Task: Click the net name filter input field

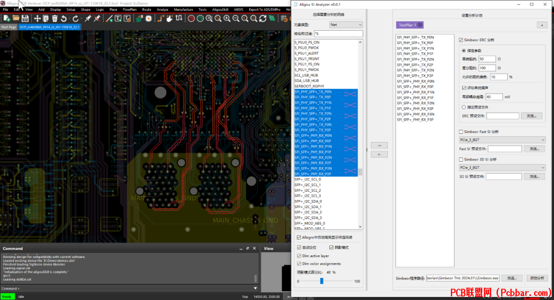Action: (x=339, y=33)
